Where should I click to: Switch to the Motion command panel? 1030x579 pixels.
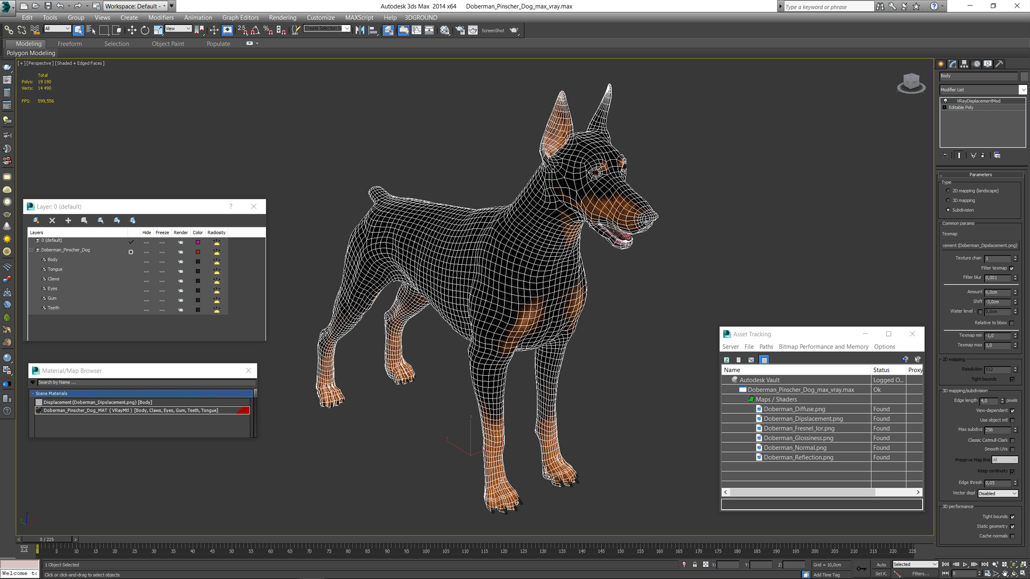pos(976,64)
